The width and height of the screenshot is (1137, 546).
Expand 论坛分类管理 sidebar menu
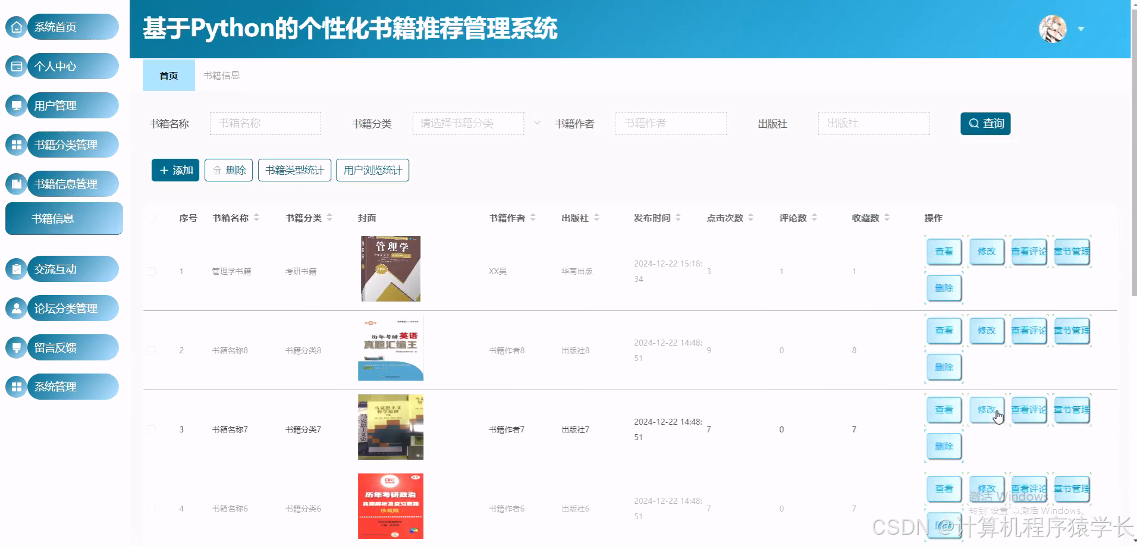pyautogui.click(x=73, y=308)
